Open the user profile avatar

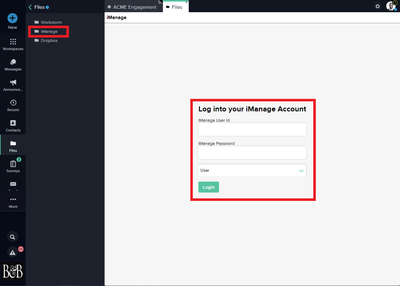pyautogui.click(x=391, y=6)
